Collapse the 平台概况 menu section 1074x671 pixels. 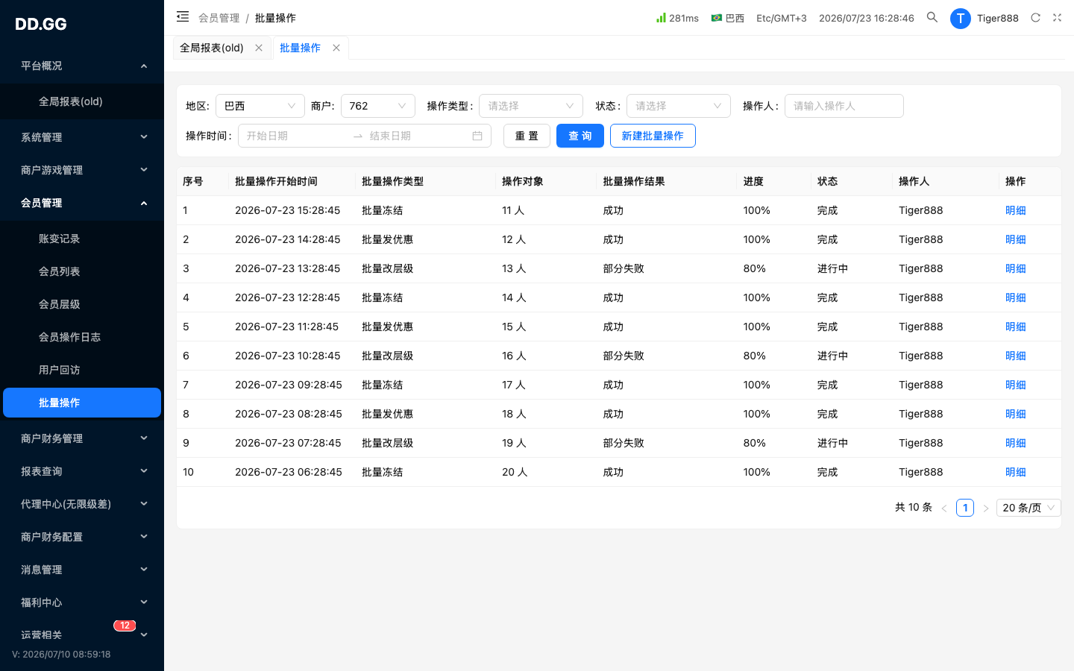[82, 66]
